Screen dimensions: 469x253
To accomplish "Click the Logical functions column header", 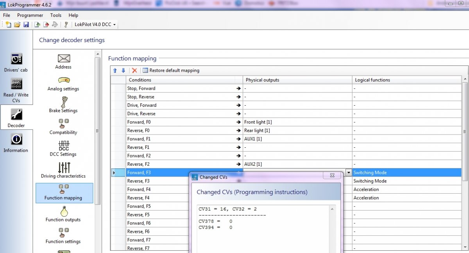I will click(x=407, y=80).
